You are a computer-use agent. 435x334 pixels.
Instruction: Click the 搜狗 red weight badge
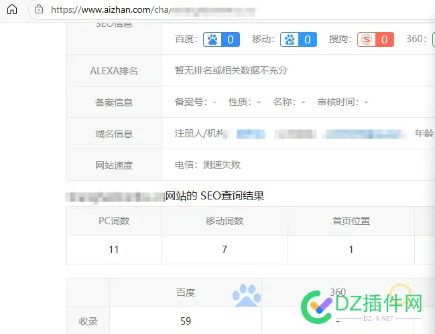tap(375, 39)
